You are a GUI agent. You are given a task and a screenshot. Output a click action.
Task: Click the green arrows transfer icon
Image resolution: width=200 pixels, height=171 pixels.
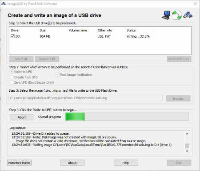pyautogui.click(x=177, y=15)
